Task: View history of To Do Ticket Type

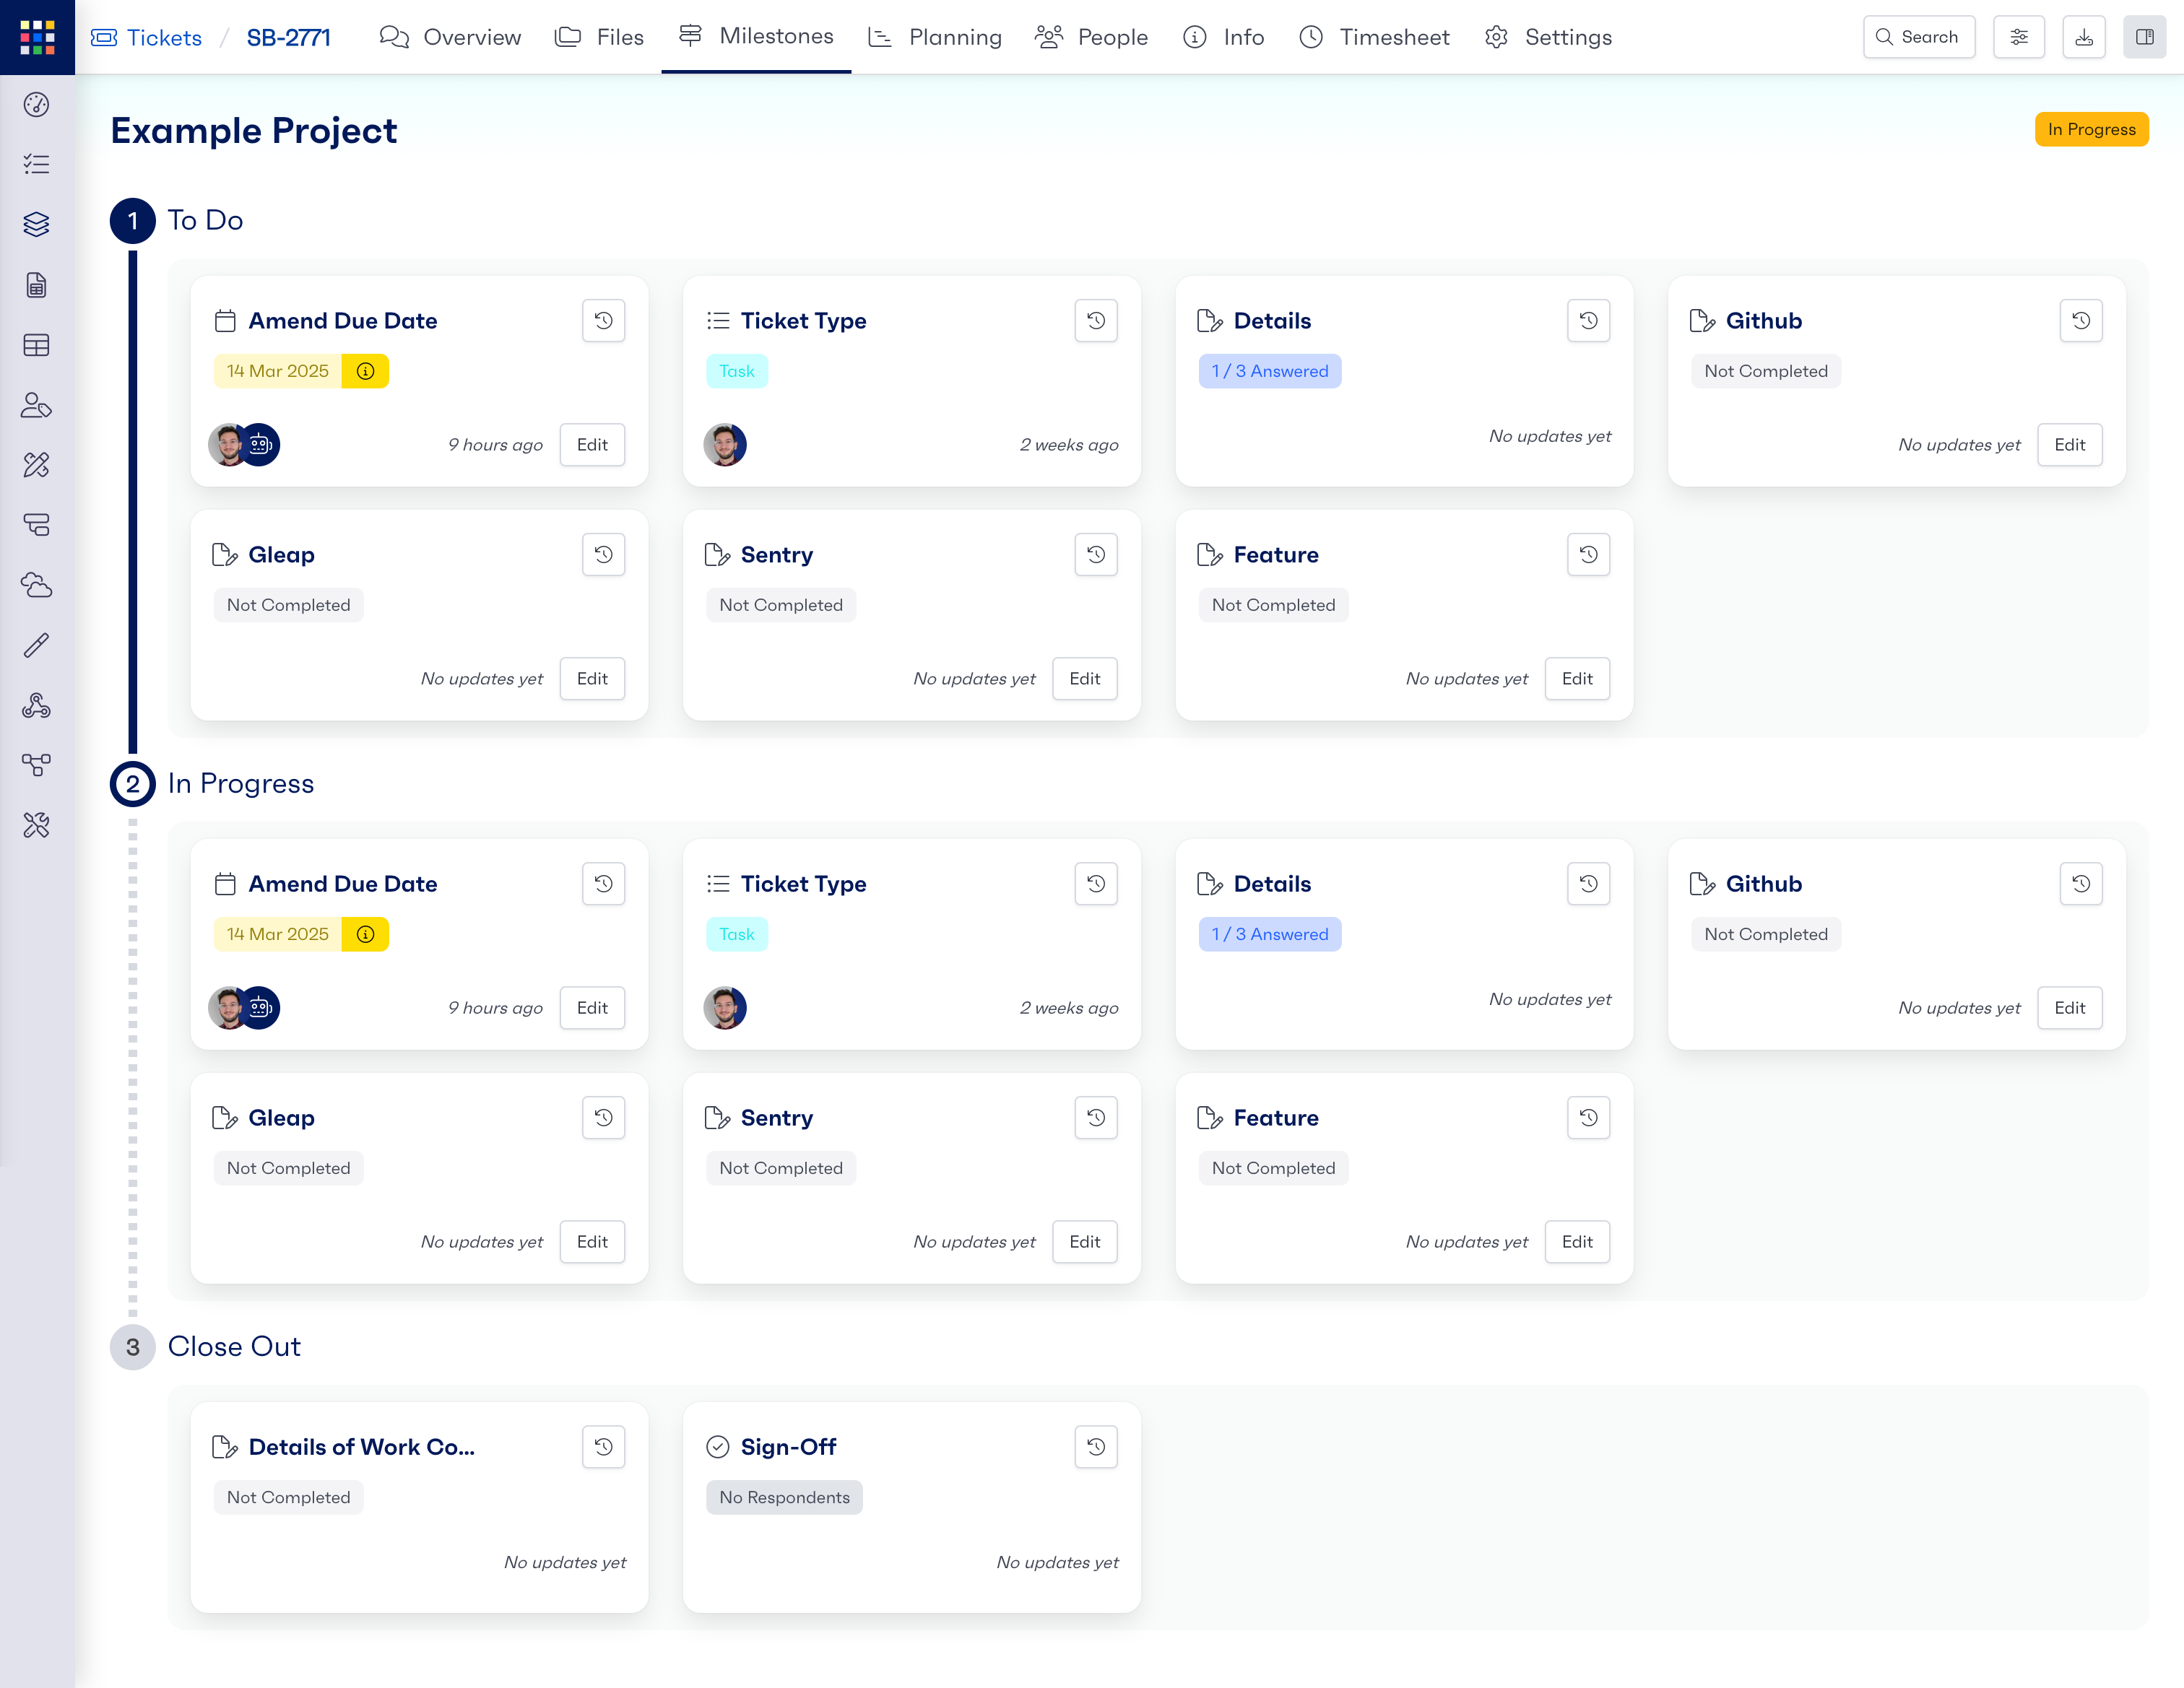Action: [x=1096, y=321]
